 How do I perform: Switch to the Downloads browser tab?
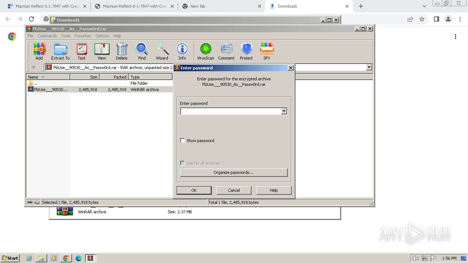click(309, 6)
